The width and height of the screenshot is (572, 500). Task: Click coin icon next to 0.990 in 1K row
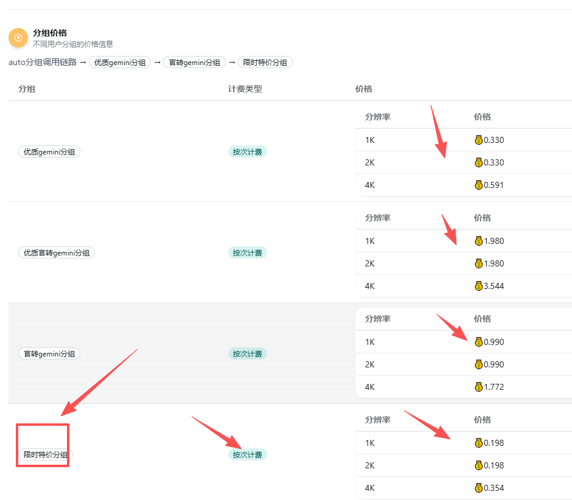pos(478,342)
